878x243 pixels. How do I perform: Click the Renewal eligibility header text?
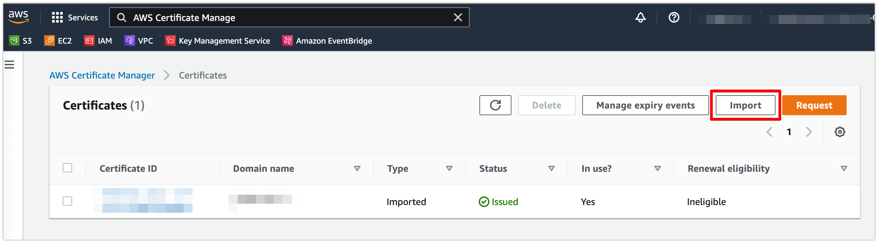[x=728, y=168]
